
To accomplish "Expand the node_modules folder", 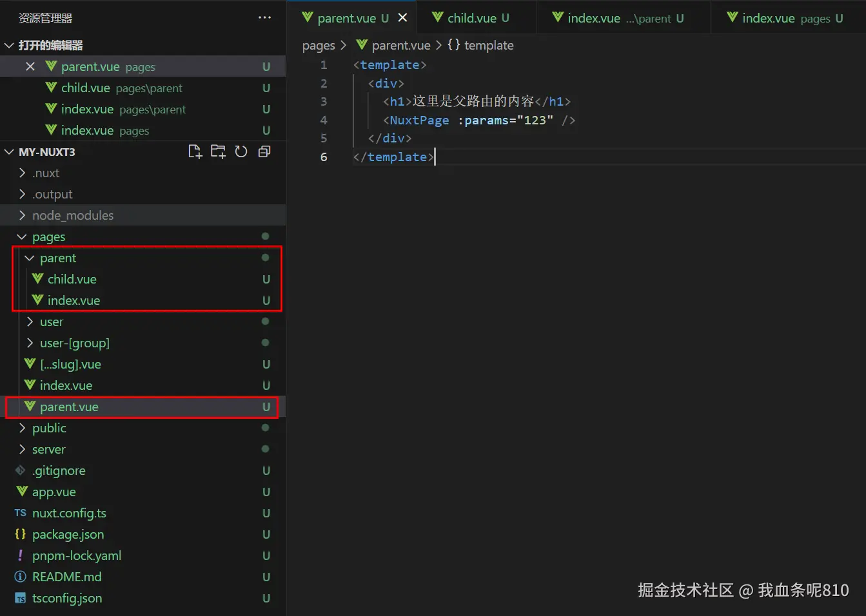I will pos(22,215).
